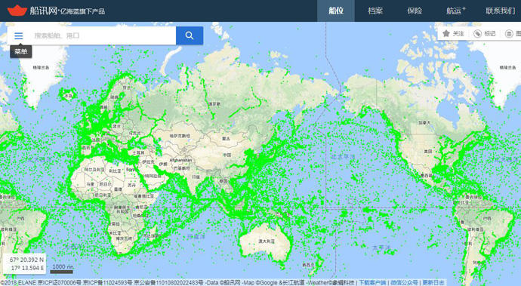Image resolution: width=521 pixels, height=286 pixels.
Task: Open the 档案 tab
Action: 375,11
